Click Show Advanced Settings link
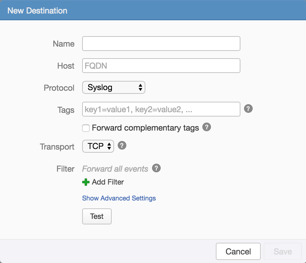306x263 pixels. (119, 198)
